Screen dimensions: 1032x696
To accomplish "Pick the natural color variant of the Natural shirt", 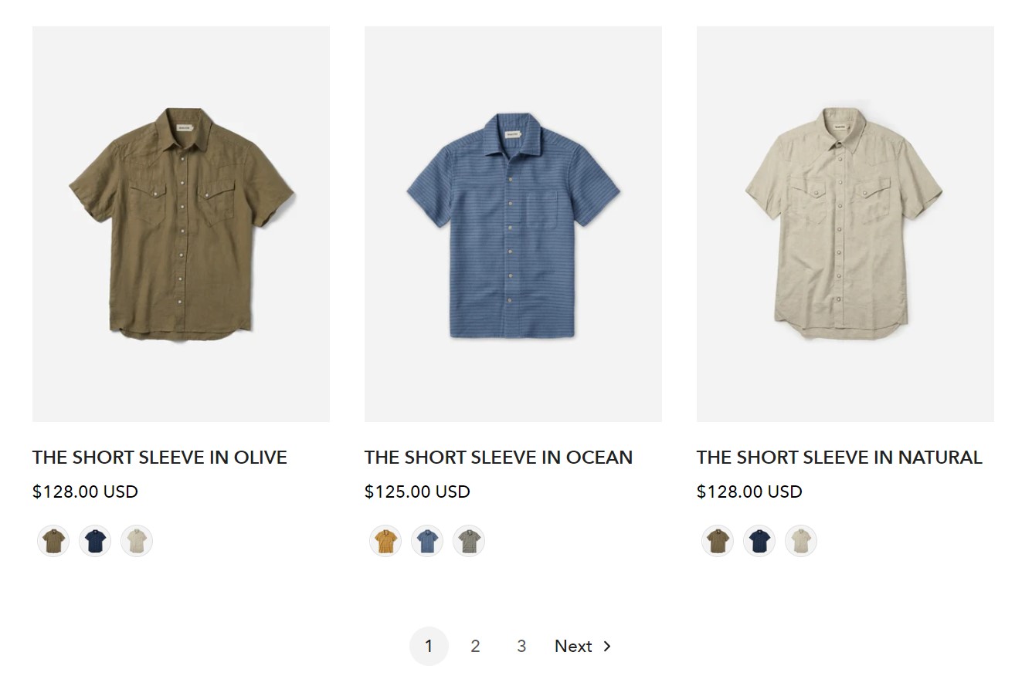I will (800, 541).
